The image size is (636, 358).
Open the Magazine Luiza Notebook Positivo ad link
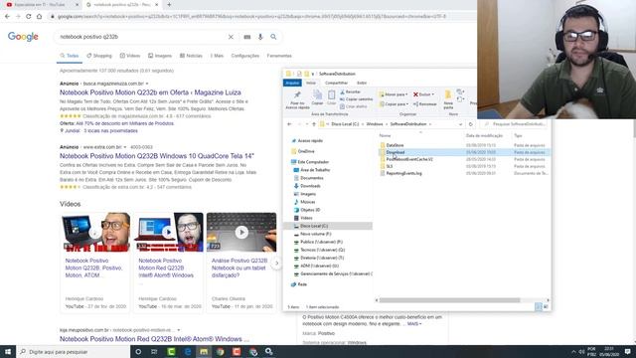pyautogui.click(x=150, y=92)
